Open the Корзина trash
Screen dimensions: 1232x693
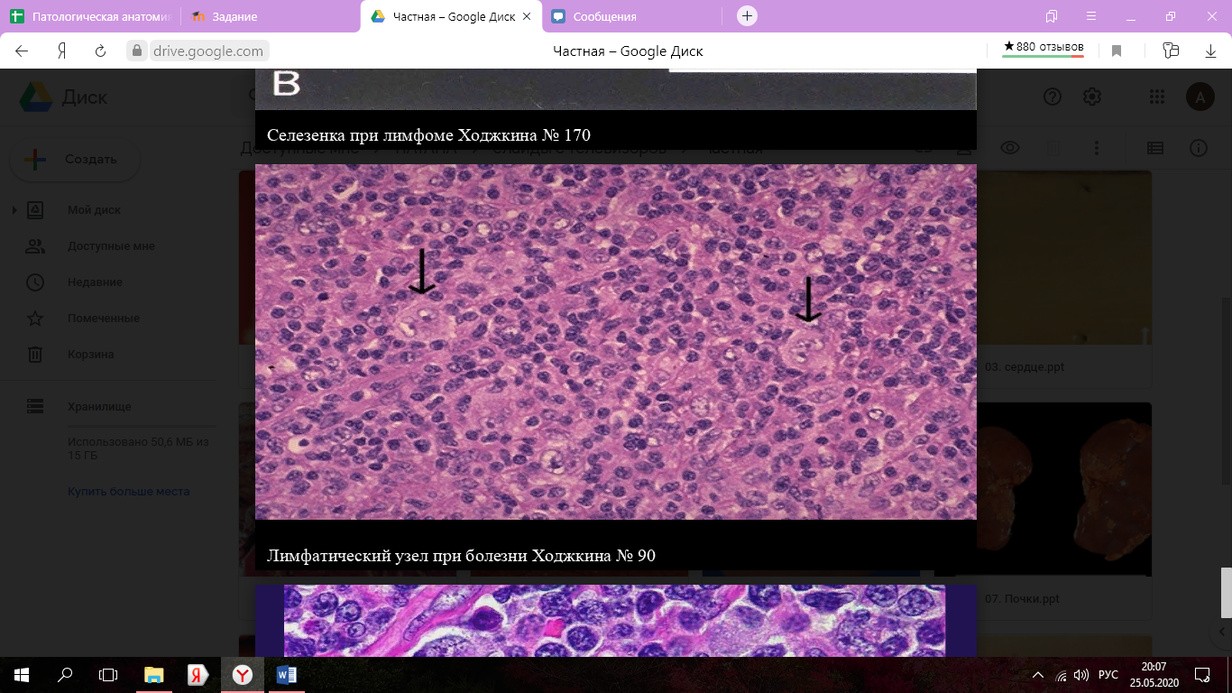pyautogui.click(x=90, y=355)
